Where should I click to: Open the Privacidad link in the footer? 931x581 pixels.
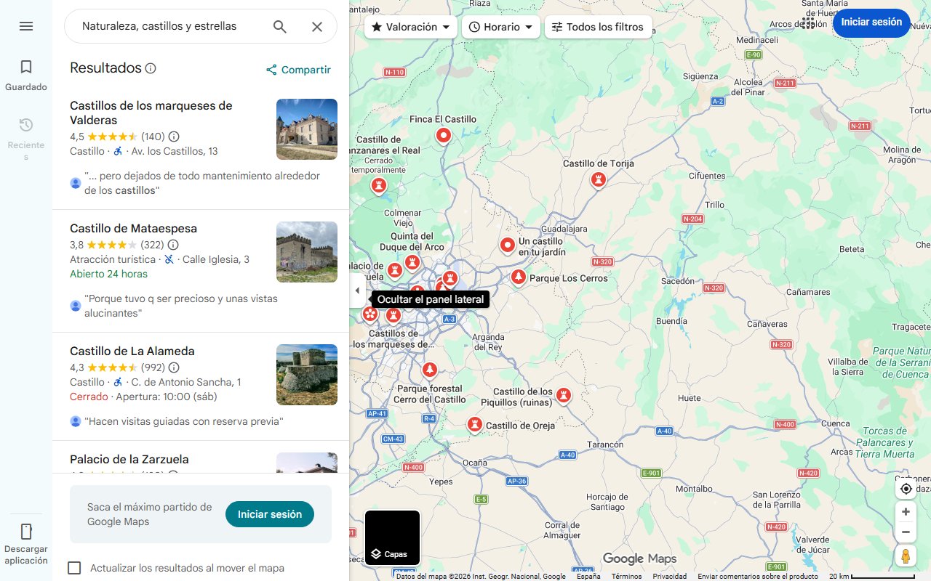tap(670, 574)
